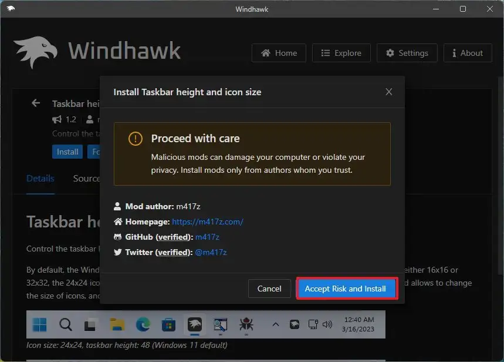This screenshot has height=362, width=504.
Task: Click Microsoft Edge icon in preview taskbar
Action: [x=143, y=324]
